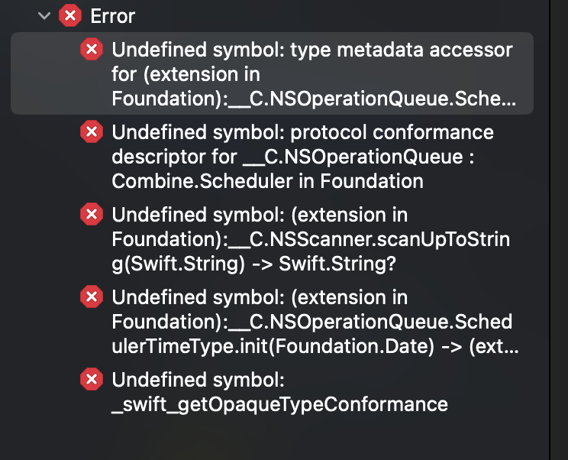Click error icon beside _swift_getOpaqueTypeConformance issue
The height and width of the screenshot is (460, 568).
coord(92,379)
